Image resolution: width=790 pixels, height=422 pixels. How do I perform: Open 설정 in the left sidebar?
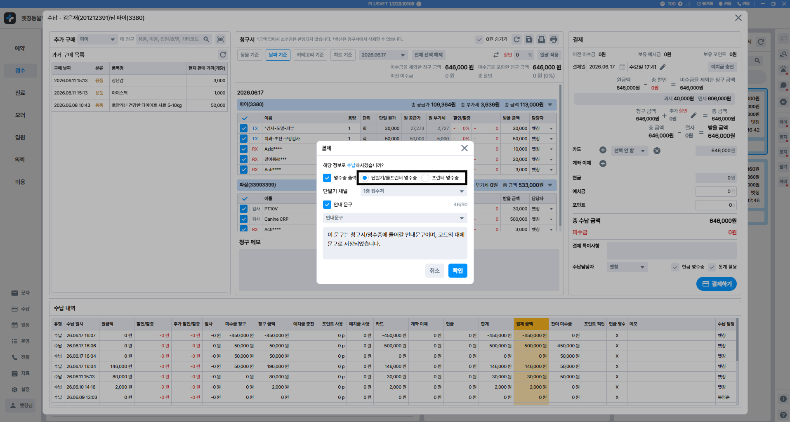(x=20, y=389)
